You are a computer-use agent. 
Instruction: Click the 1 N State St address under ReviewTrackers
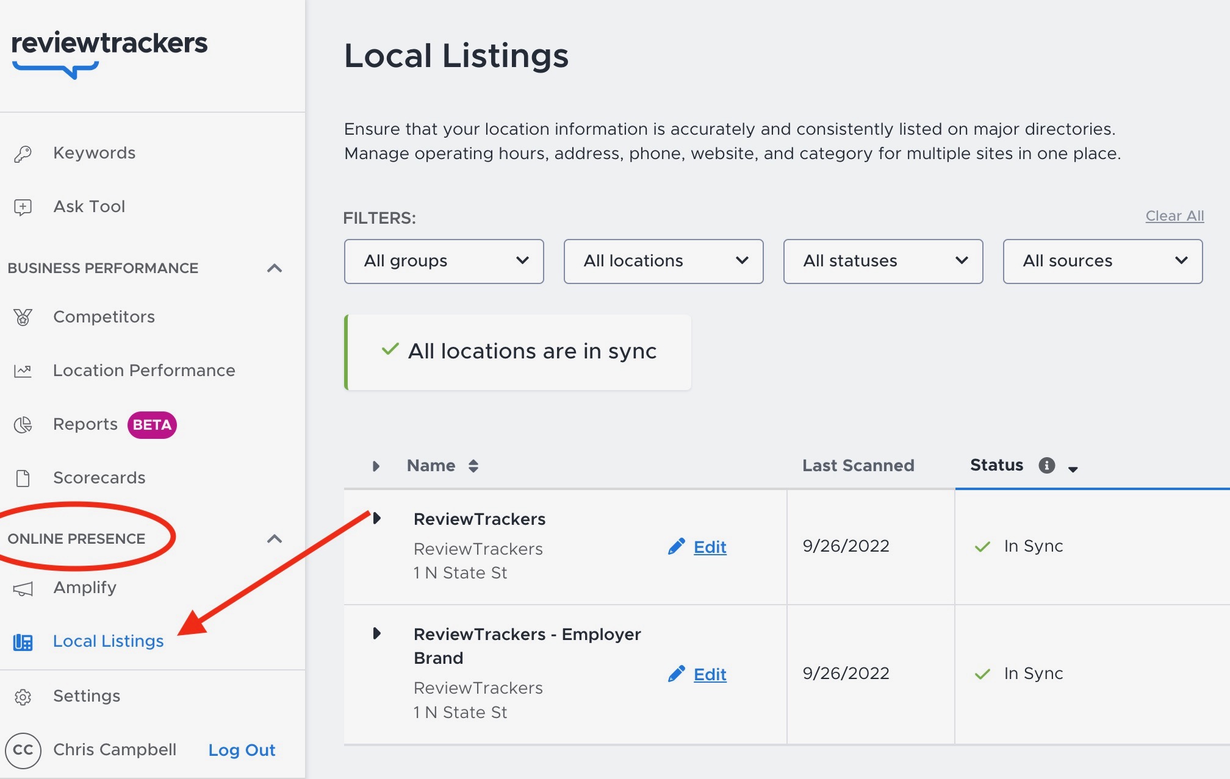pyautogui.click(x=461, y=573)
